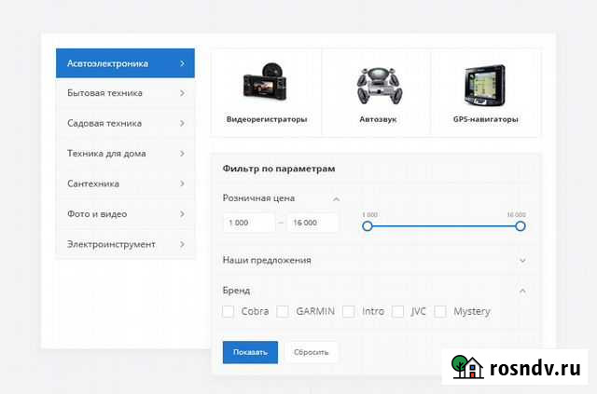Click the arrow beside Сантехника
The width and height of the screenshot is (597, 394).
(182, 183)
